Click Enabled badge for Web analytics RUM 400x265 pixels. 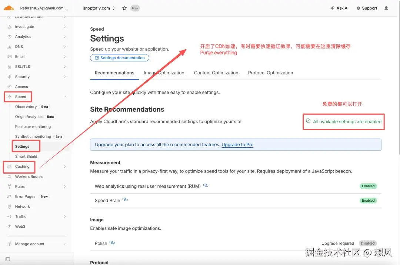368,186
